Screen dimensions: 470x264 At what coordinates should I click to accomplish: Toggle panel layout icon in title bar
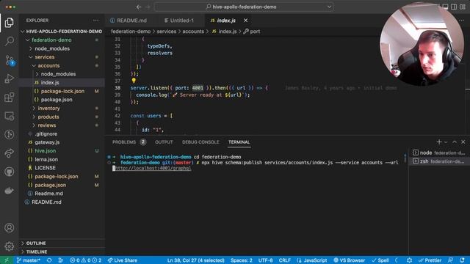(x=446, y=7)
